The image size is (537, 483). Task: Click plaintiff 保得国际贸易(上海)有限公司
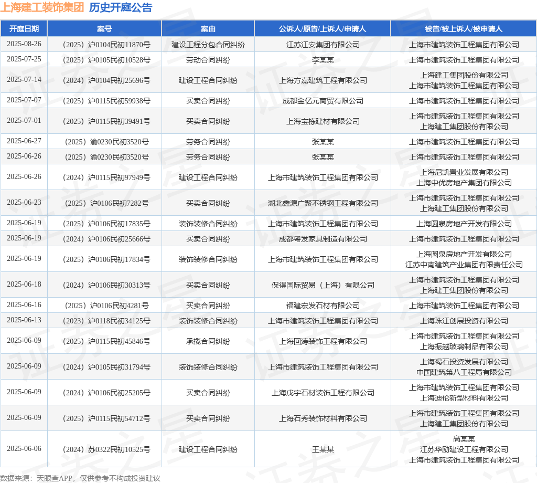tap(323, 285)
